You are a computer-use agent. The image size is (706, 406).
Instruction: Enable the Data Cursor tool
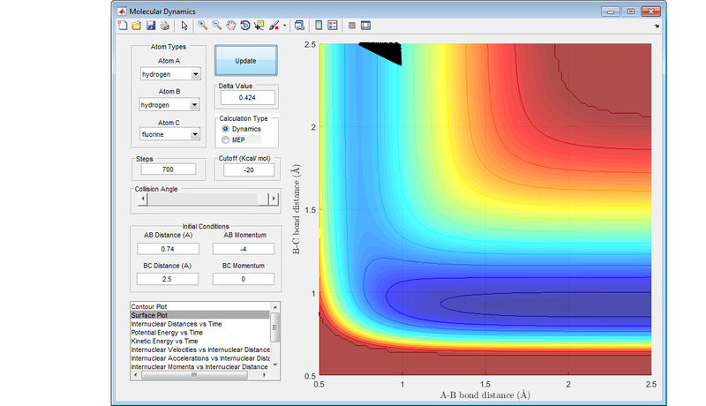[259, 26]
